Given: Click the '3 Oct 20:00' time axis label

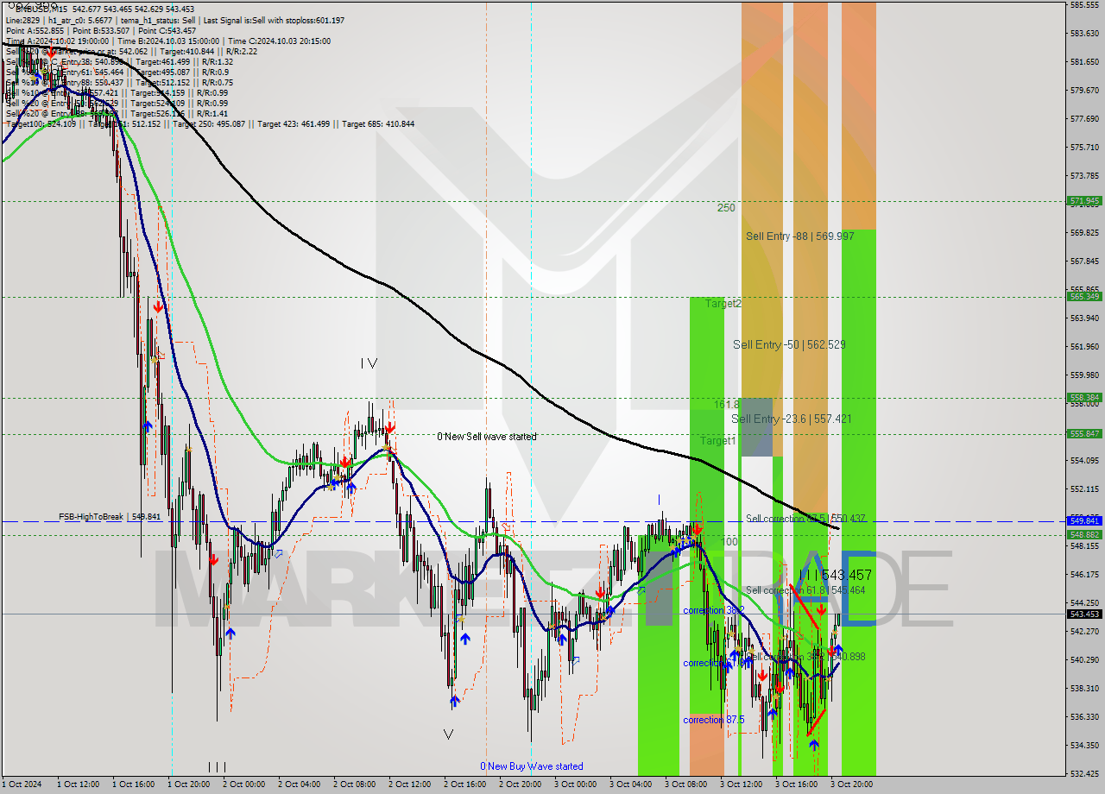Looking at the screenshot, I should (x=852, y=785).
